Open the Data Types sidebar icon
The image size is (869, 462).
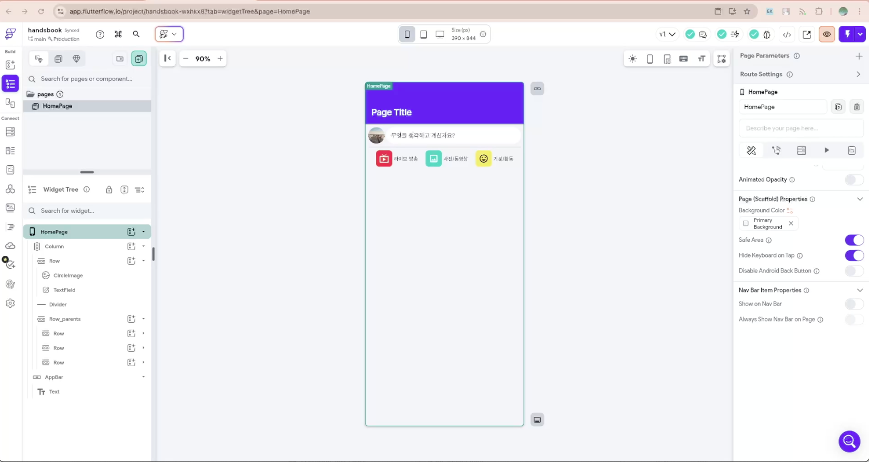coord(10,151)
